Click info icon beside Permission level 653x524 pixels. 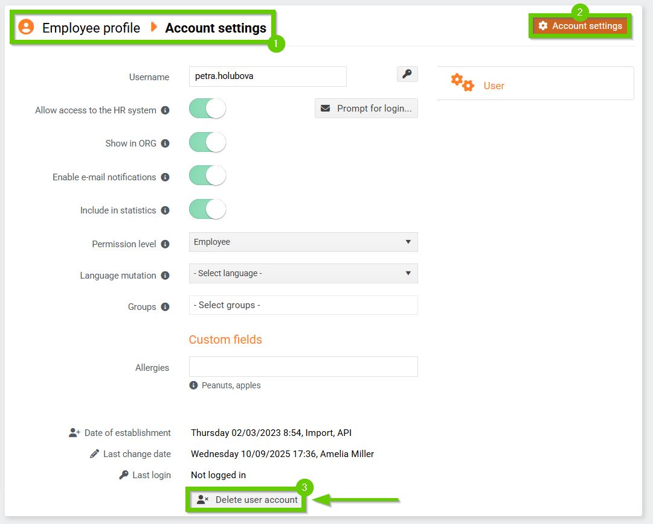pos(165,244)
